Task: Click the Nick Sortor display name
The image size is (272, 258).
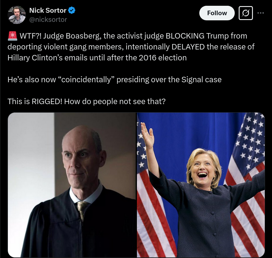Action: point(48,10)
